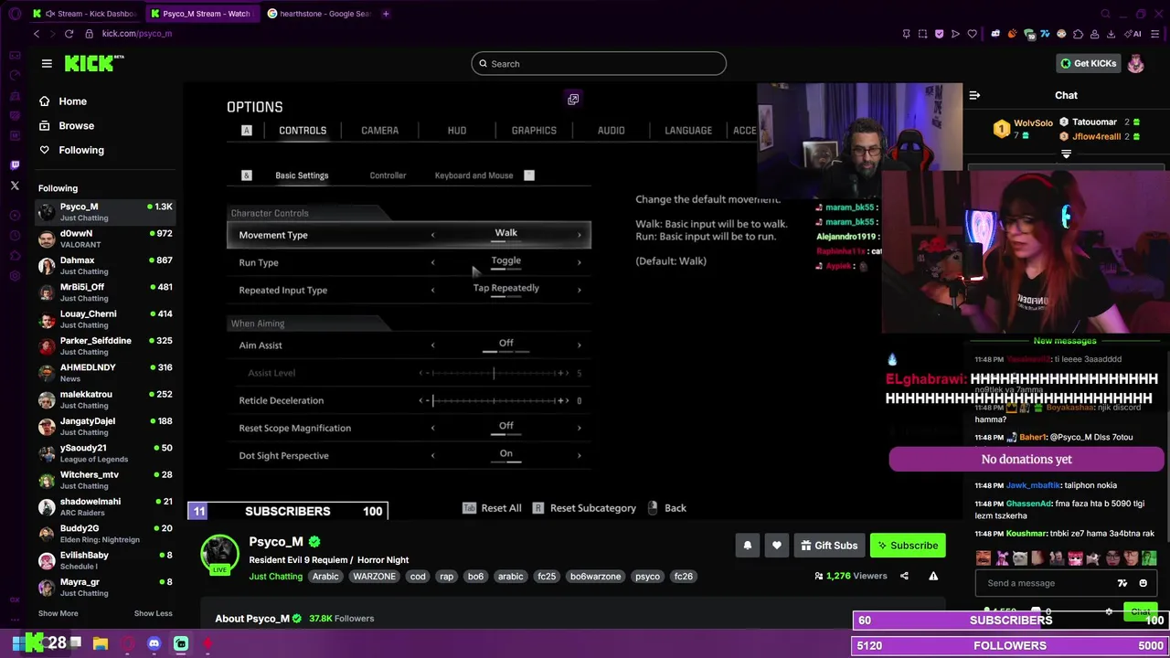
Task: Collapse the chat panel
Action: [974, 95]
